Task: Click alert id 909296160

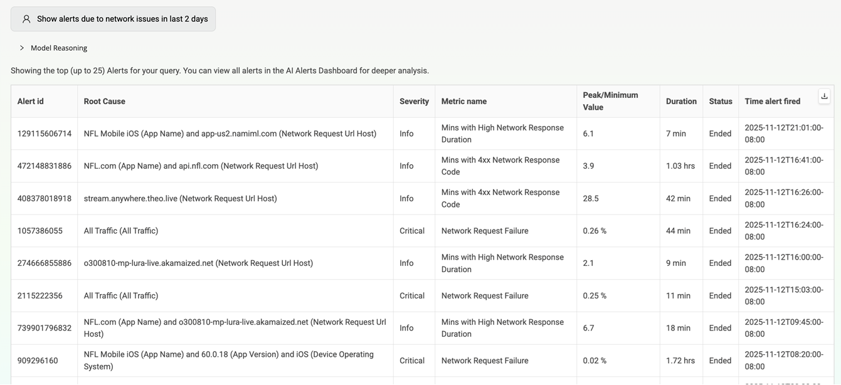Action: tap(38, 361)
